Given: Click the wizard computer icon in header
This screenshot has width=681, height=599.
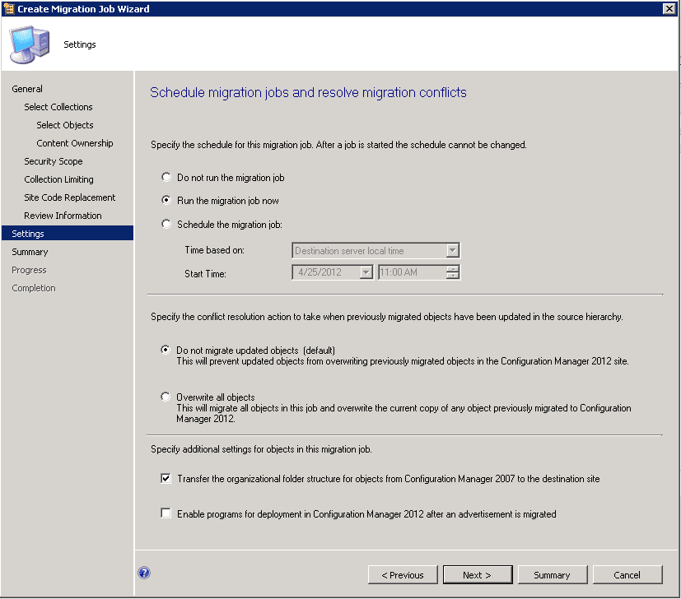Looking at the screenshot, I should click(30, 44).
